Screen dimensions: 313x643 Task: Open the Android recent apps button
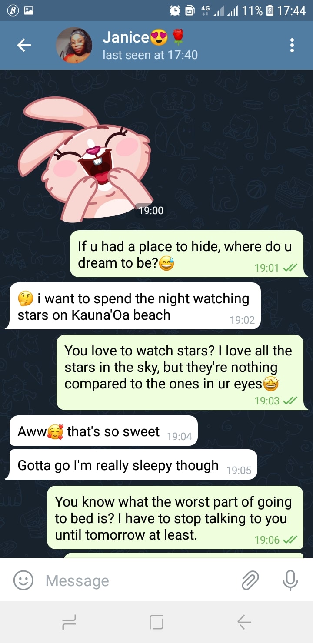69,623
